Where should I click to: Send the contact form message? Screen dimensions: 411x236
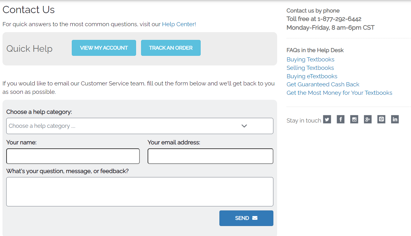pos(246,218)
